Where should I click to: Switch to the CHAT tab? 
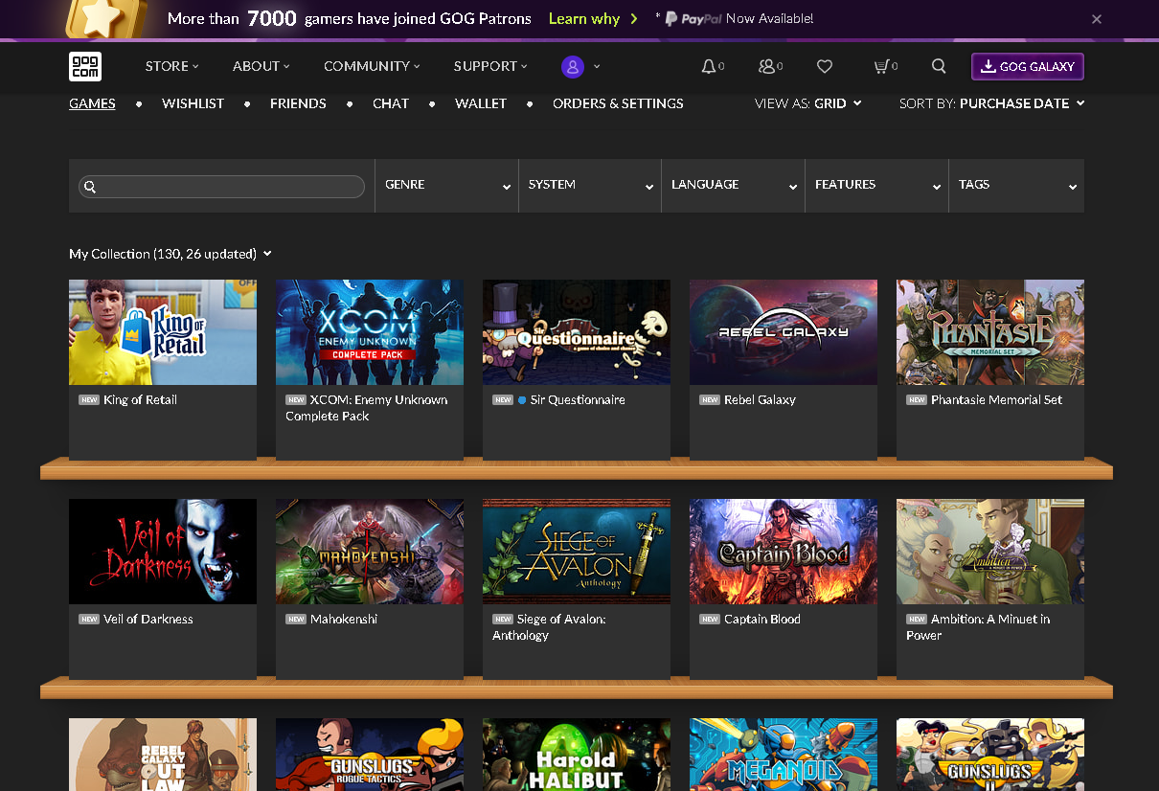(391, 103)
